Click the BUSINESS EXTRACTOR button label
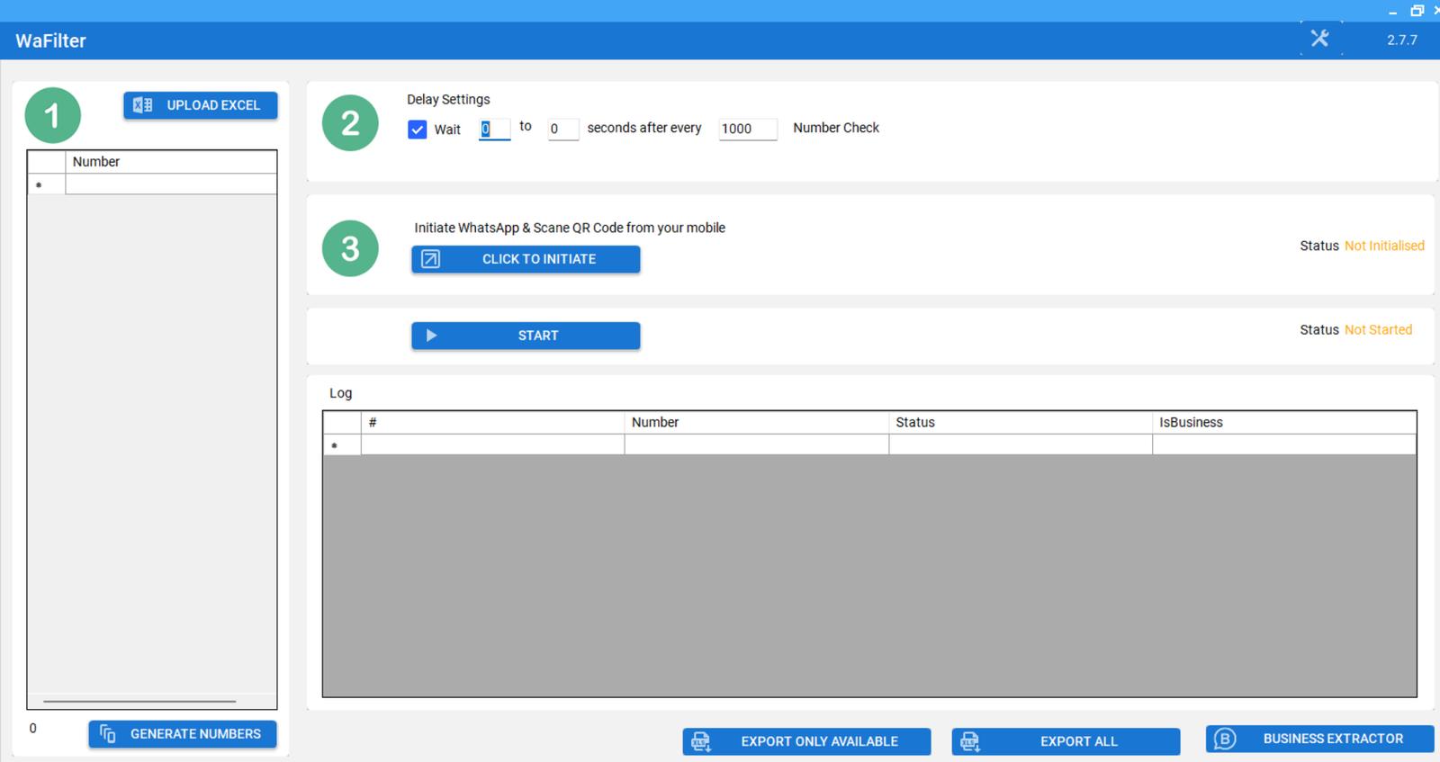The height and width of the screenshot is (762, 1440). tap(1333, 739)
